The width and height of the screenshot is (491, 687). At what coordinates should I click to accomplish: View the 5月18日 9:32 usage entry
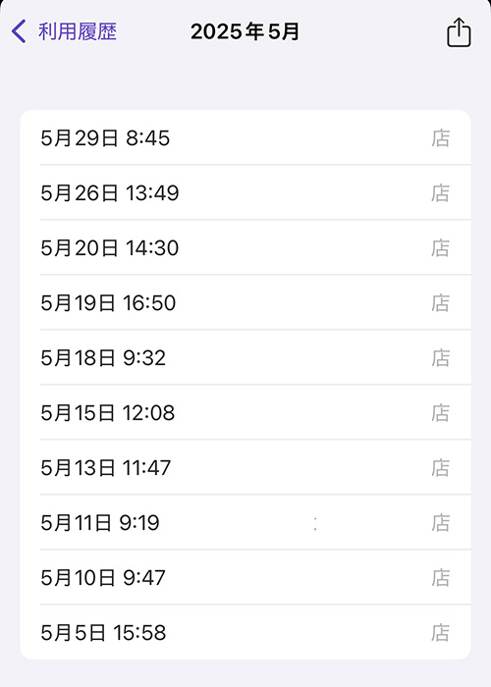click(245, 357)
